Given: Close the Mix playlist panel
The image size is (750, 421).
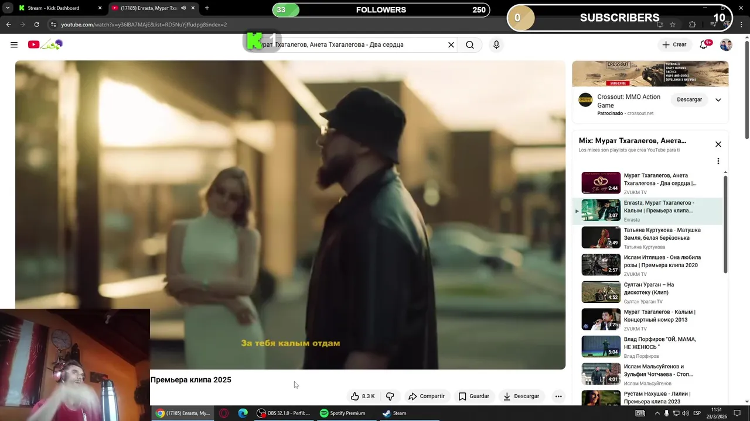Looking at the screenshot, I should point(718,144).
